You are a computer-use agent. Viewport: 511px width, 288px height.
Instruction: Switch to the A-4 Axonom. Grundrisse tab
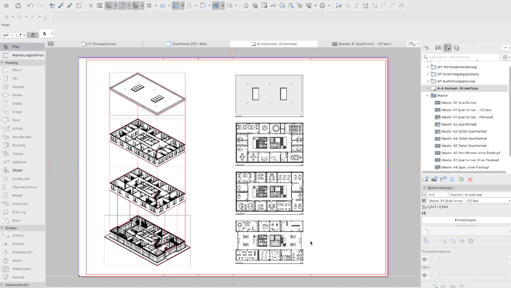274,44
